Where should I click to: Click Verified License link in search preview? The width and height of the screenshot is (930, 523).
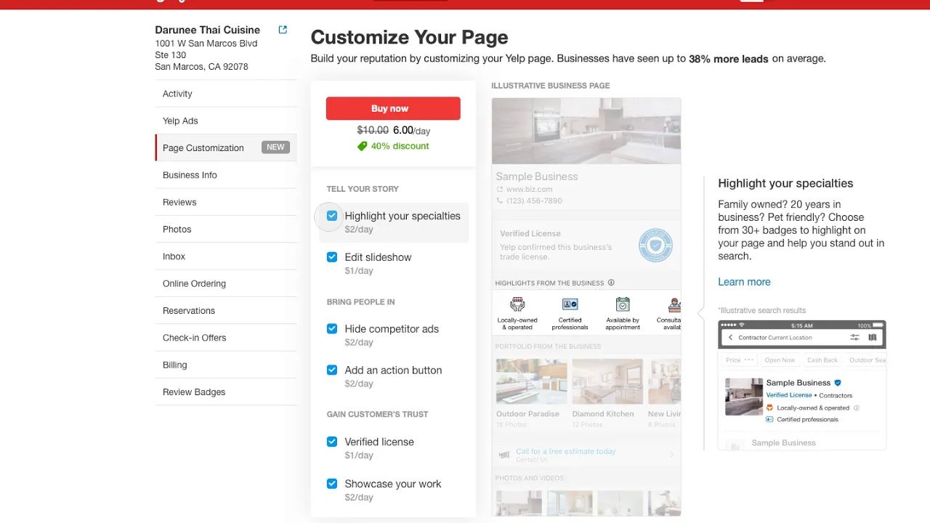pyautogui.click(x=789, y=395)
